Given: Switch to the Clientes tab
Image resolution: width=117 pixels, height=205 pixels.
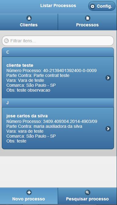Looking at the screenshot, I should click(29, 22).
